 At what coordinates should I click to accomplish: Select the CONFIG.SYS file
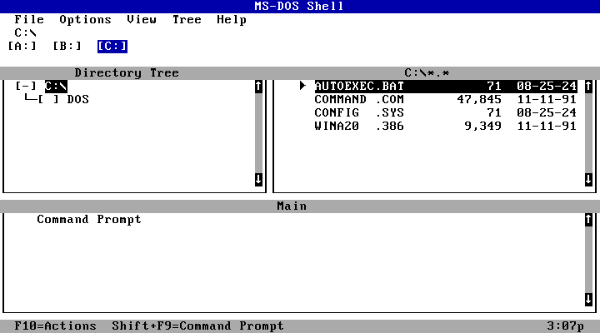446,112
